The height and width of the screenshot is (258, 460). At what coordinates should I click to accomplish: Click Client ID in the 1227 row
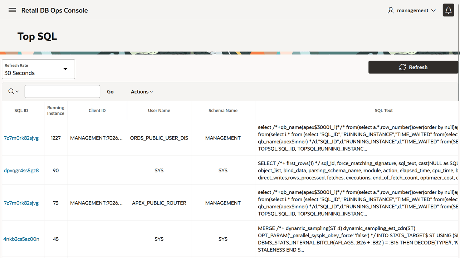click(x=97, y=138)
